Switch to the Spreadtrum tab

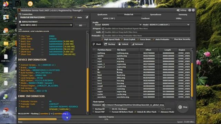point(156,14)
